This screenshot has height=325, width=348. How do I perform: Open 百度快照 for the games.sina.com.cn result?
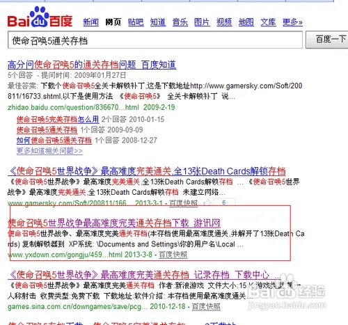coord(206,307)
